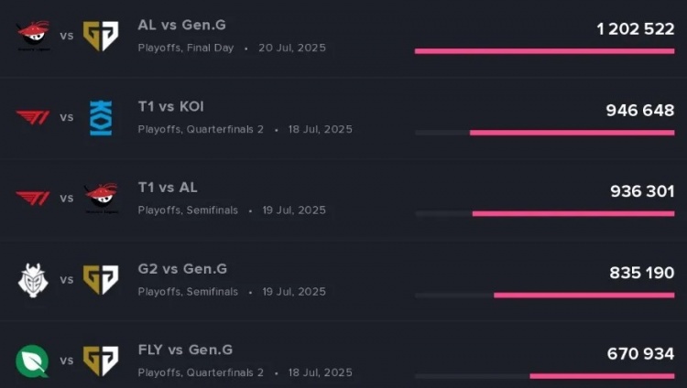Open the G2 vs Gen.G match title
This screenshot has width=687, height=388.
182,268
